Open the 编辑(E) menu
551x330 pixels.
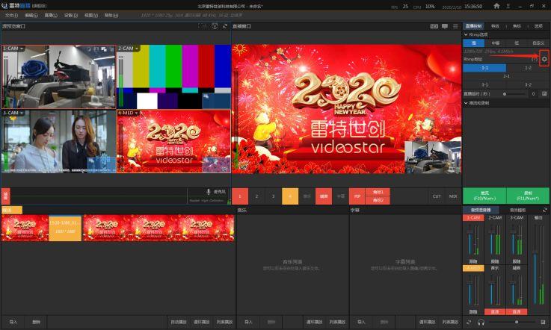pos(31,16)
